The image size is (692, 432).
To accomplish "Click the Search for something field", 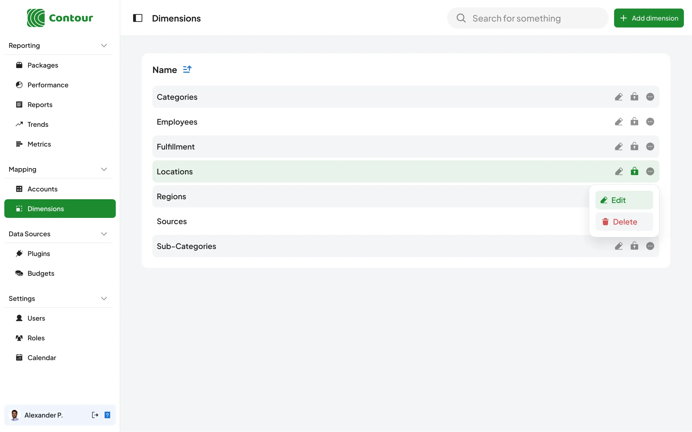I will pos(527,18).
